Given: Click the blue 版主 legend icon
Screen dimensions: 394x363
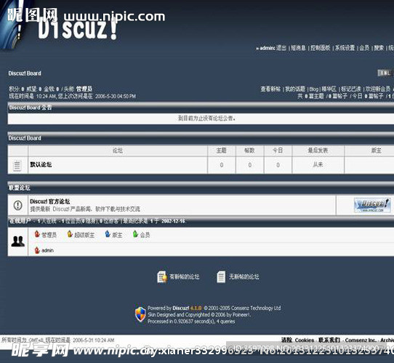Looking at the screenshot, I should tap(108, 234).
